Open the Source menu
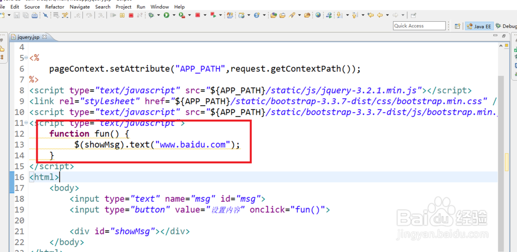The height and width of the screenshot is (252, 517). [x=32, y=7]
